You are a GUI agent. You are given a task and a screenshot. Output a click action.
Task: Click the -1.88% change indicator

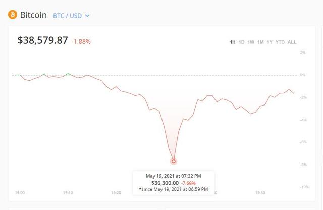81,41
